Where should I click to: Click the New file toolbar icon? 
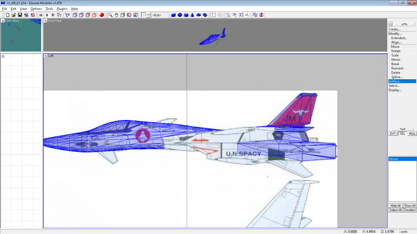[7, 15]
